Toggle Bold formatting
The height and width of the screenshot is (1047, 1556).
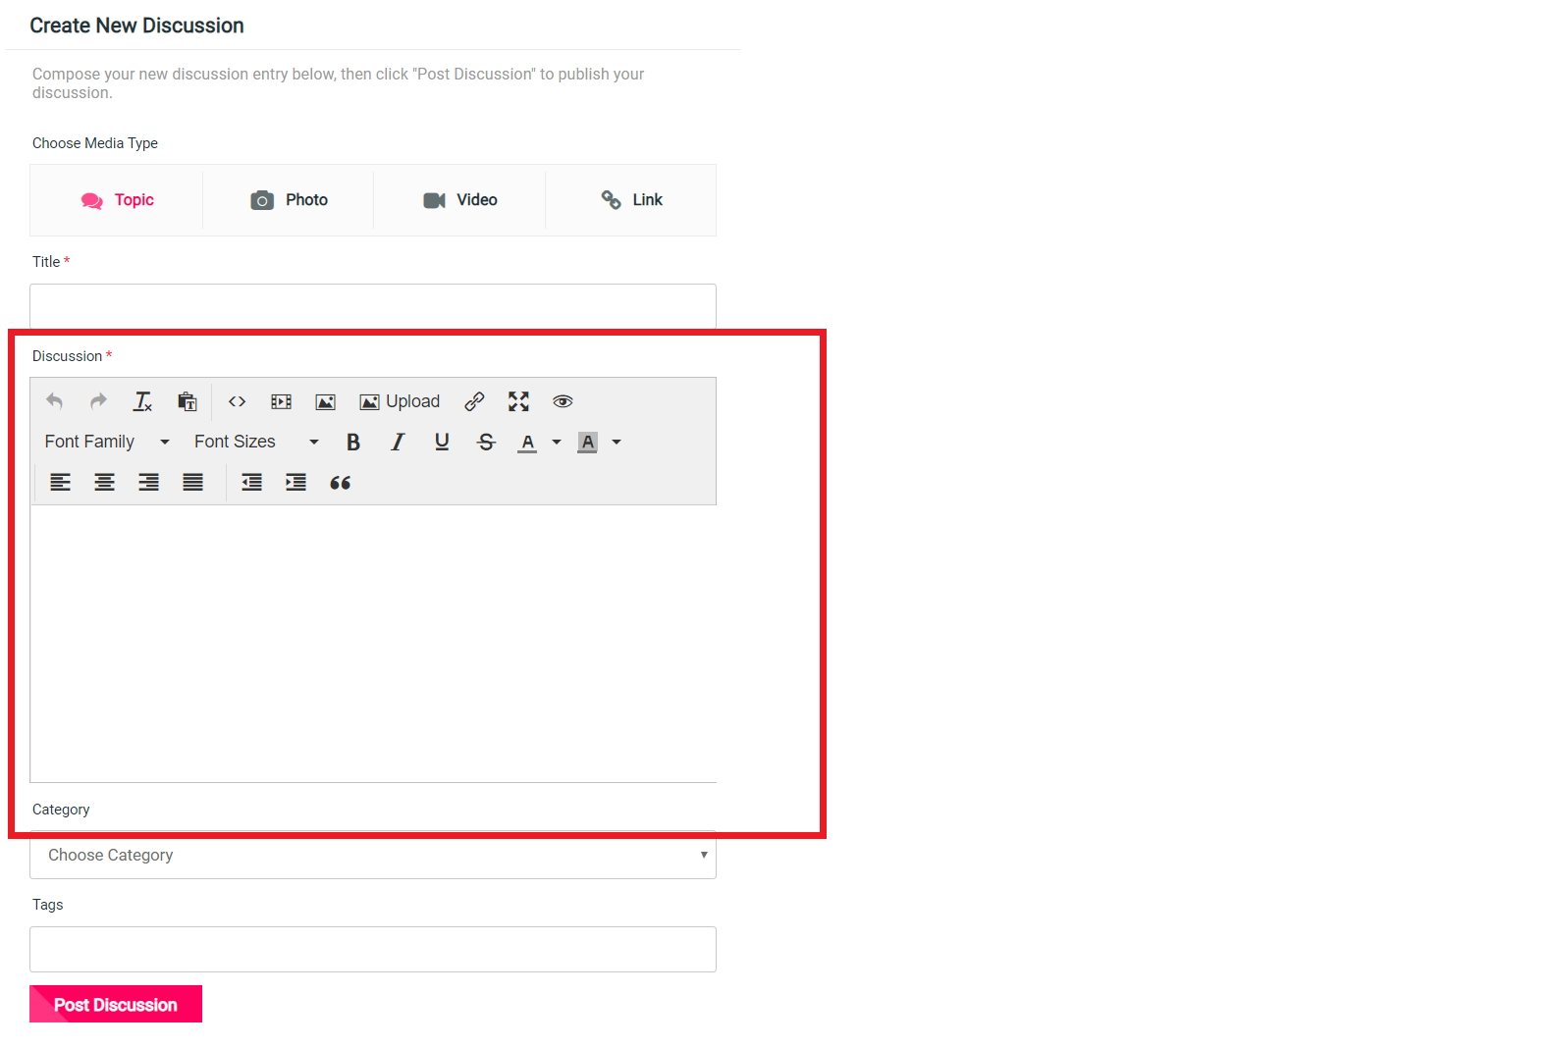pyautogui.click(x=353, y=442)
